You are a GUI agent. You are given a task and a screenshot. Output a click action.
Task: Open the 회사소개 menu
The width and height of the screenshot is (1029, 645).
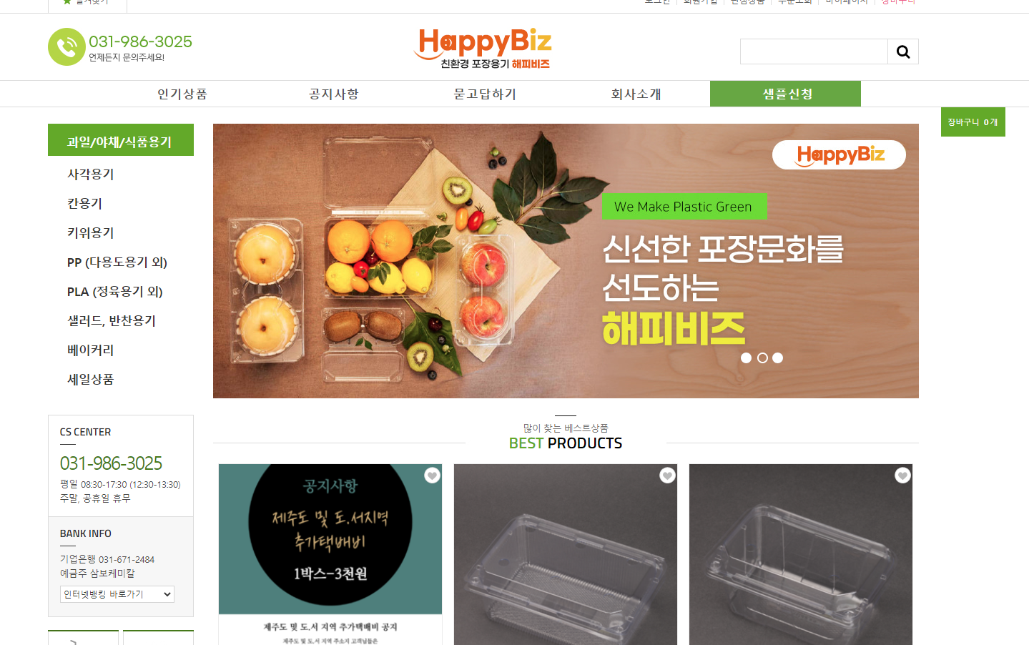pyautogui.click(x=636, y=94)
